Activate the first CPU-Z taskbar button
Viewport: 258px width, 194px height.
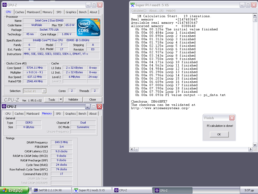click(132, 190)
